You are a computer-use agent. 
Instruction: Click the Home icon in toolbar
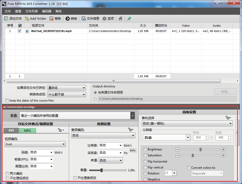point(120,19)
